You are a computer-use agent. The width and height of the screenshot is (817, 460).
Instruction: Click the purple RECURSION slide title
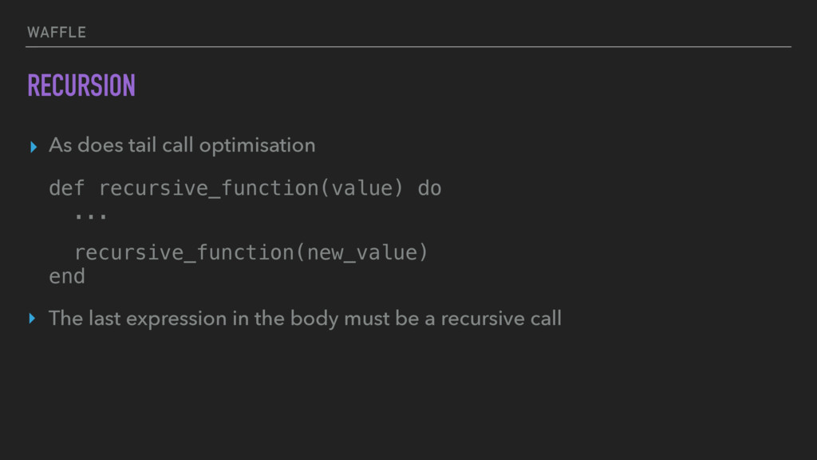81,85
